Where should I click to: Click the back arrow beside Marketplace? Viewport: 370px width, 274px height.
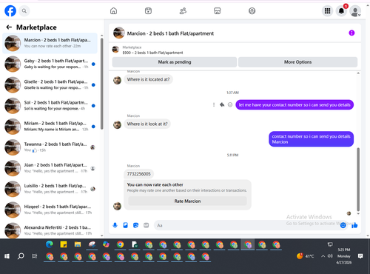pos(9,27)
